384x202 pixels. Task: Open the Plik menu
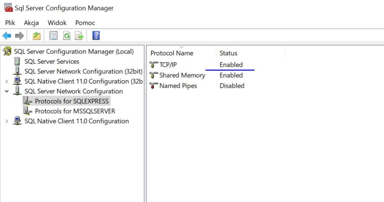(x=10, y=23)
